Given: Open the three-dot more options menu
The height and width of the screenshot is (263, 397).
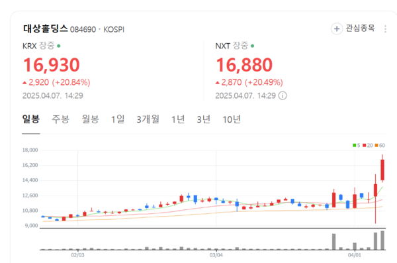Looking at the screenshot, I should point(385,29).
